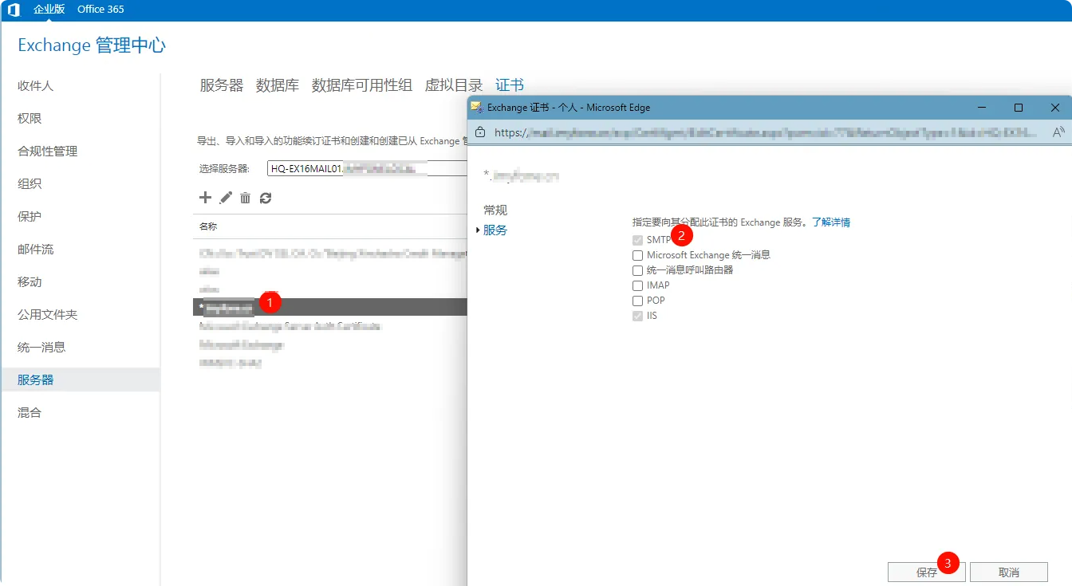Open the 服务器 sub-tab
This screenshot has width=1072, height=586.
(222, 85)
